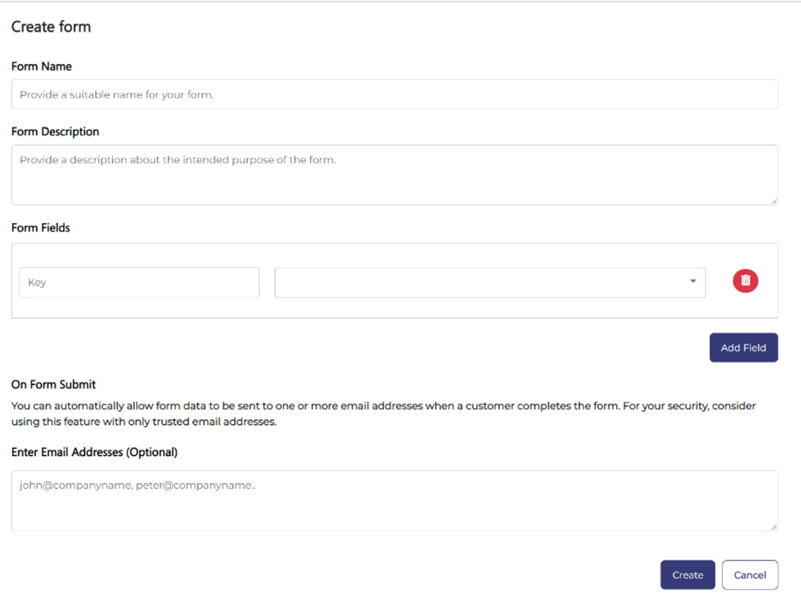Viewport: 801px width, 600px height.
Task: Cancel form creation
Action: coord(750,575)
